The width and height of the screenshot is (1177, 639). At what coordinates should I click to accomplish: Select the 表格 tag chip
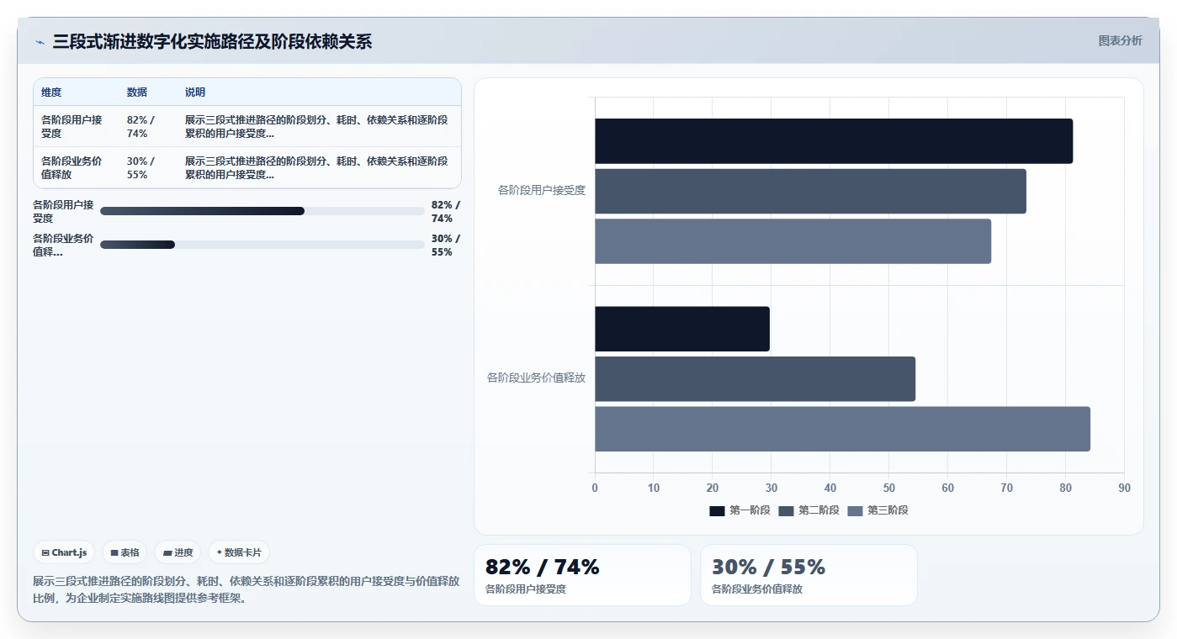pyautogui.click(x=125, y=552)
